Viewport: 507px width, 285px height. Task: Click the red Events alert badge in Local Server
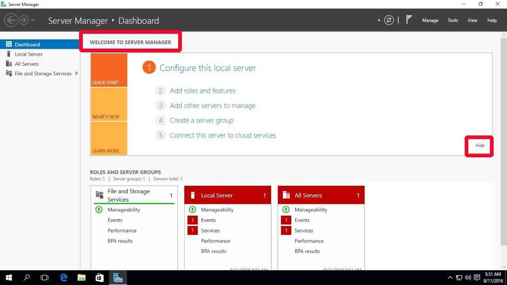(x=193, y=220)
